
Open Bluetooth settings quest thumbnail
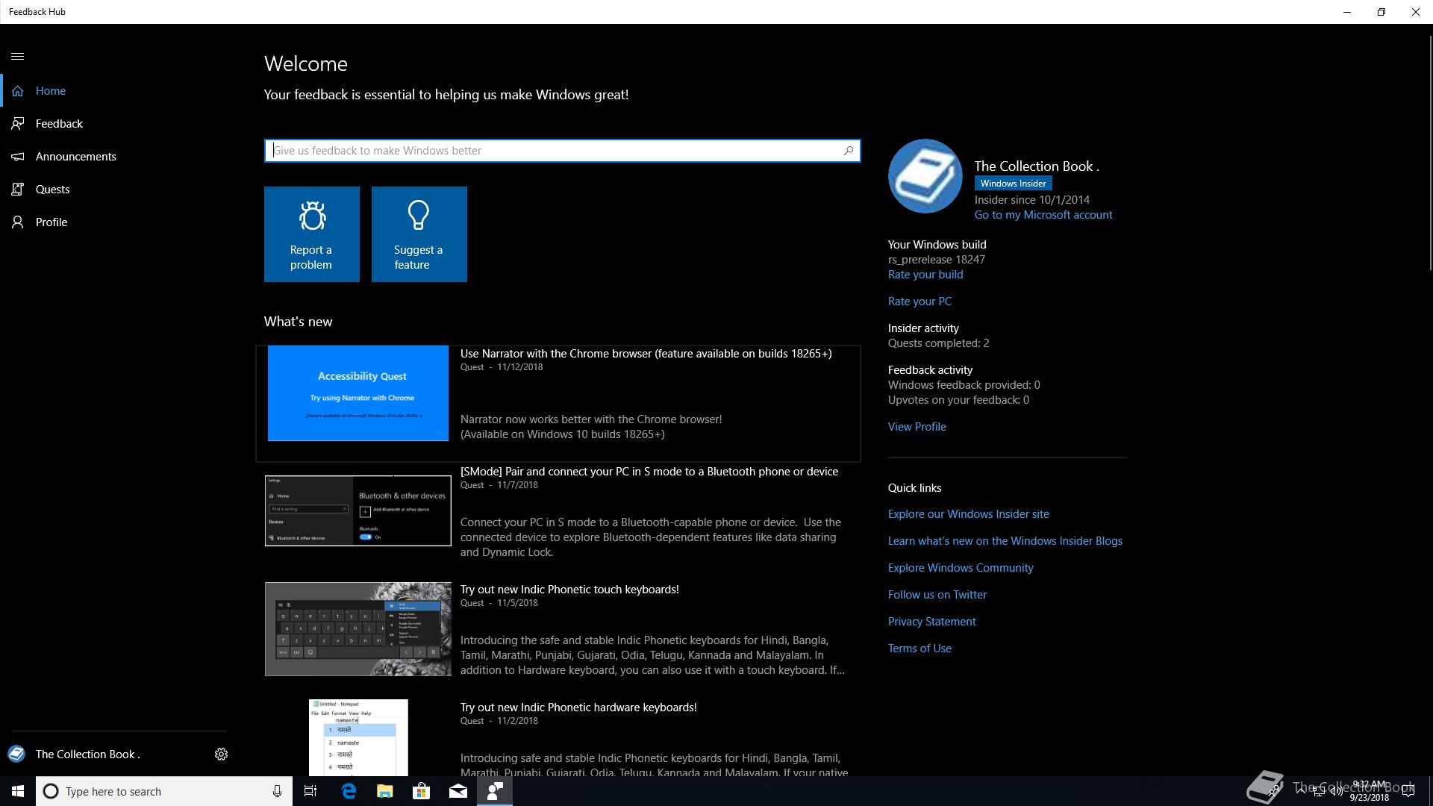click(358, 510)
